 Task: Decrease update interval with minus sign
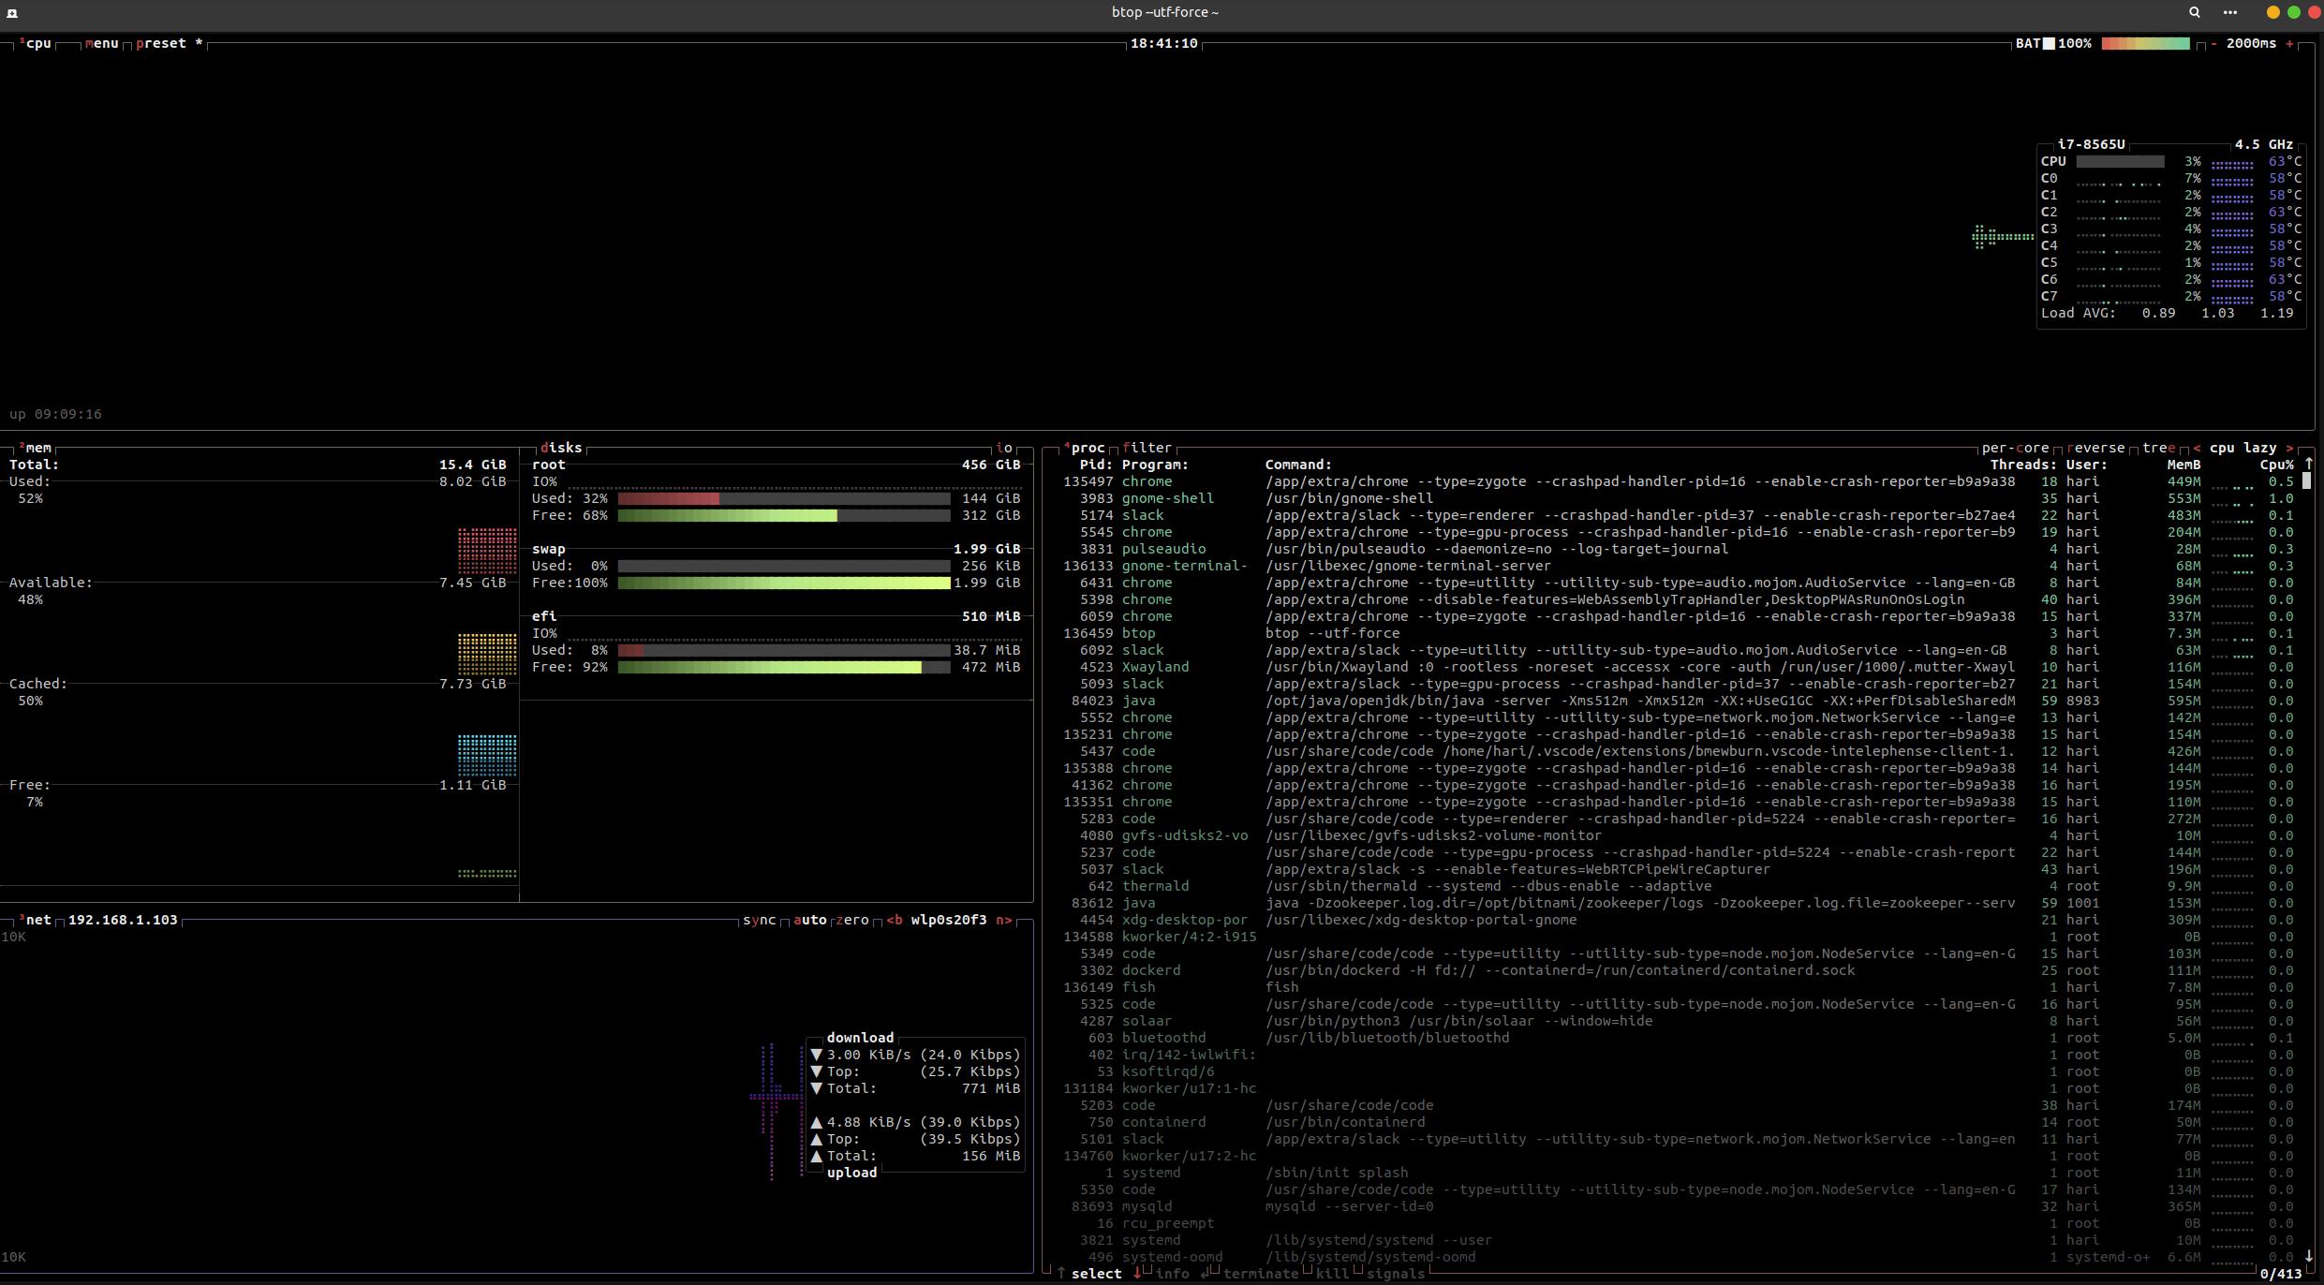point(2213,43)
